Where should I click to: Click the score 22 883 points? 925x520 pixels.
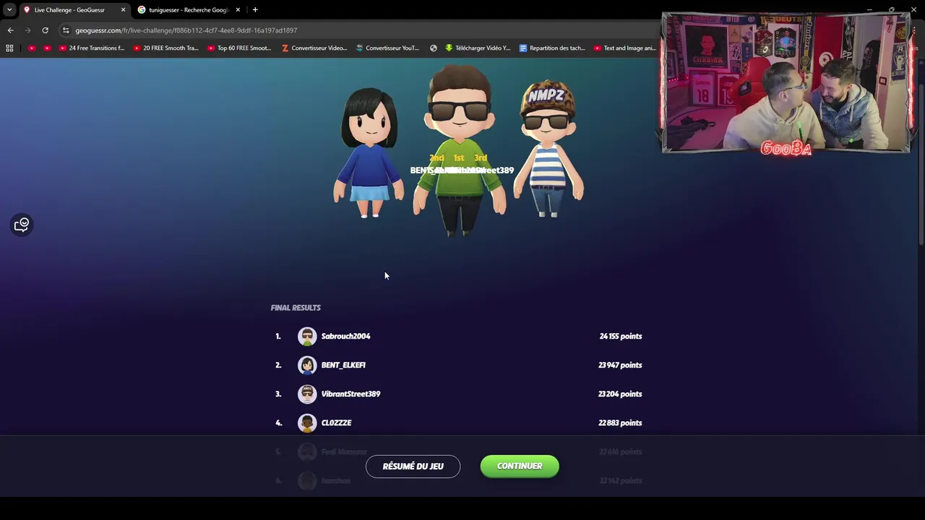620,422
